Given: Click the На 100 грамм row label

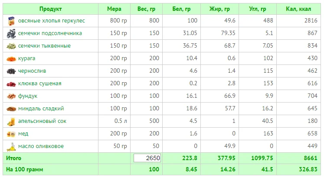Looking at the screenshot, I should pos(25,170).
